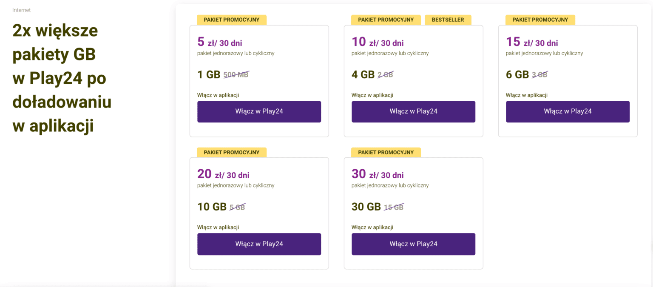Click Włącz w Play24 for 10 zł package
This screenshot has width=653, height=287.
(x=413, y=112)
